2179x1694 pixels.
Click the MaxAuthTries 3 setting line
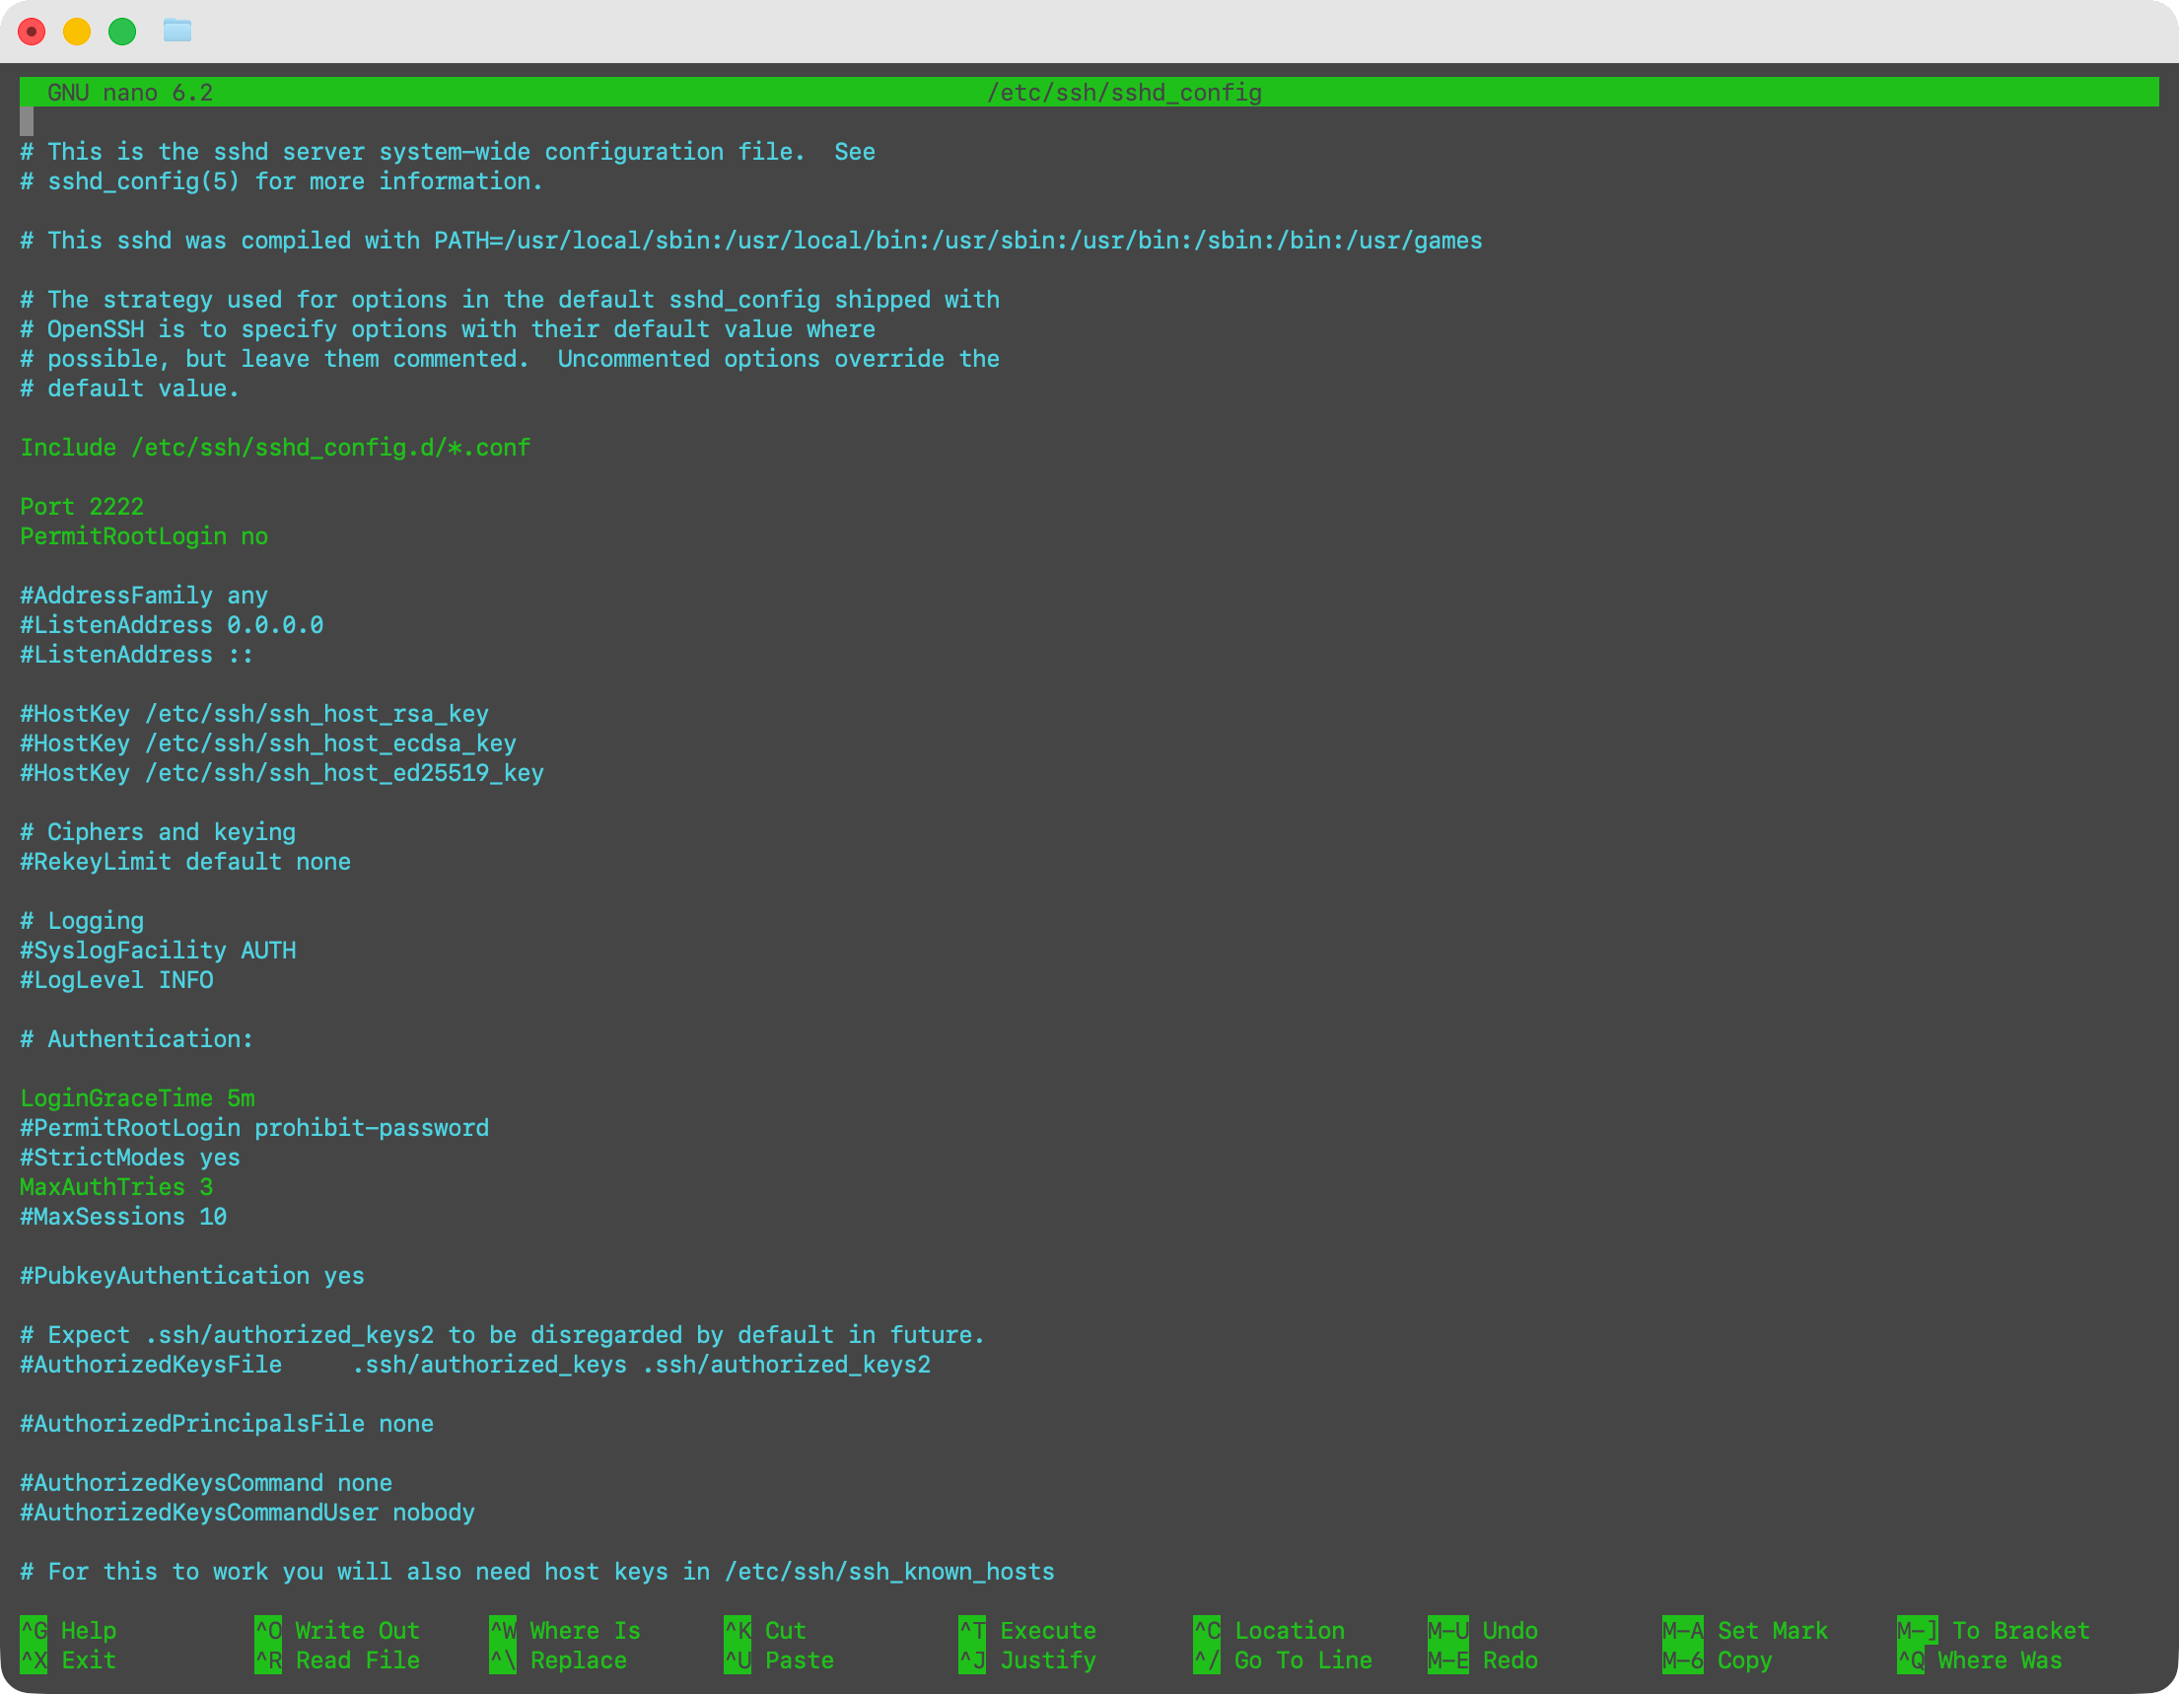pos(115,1187)
